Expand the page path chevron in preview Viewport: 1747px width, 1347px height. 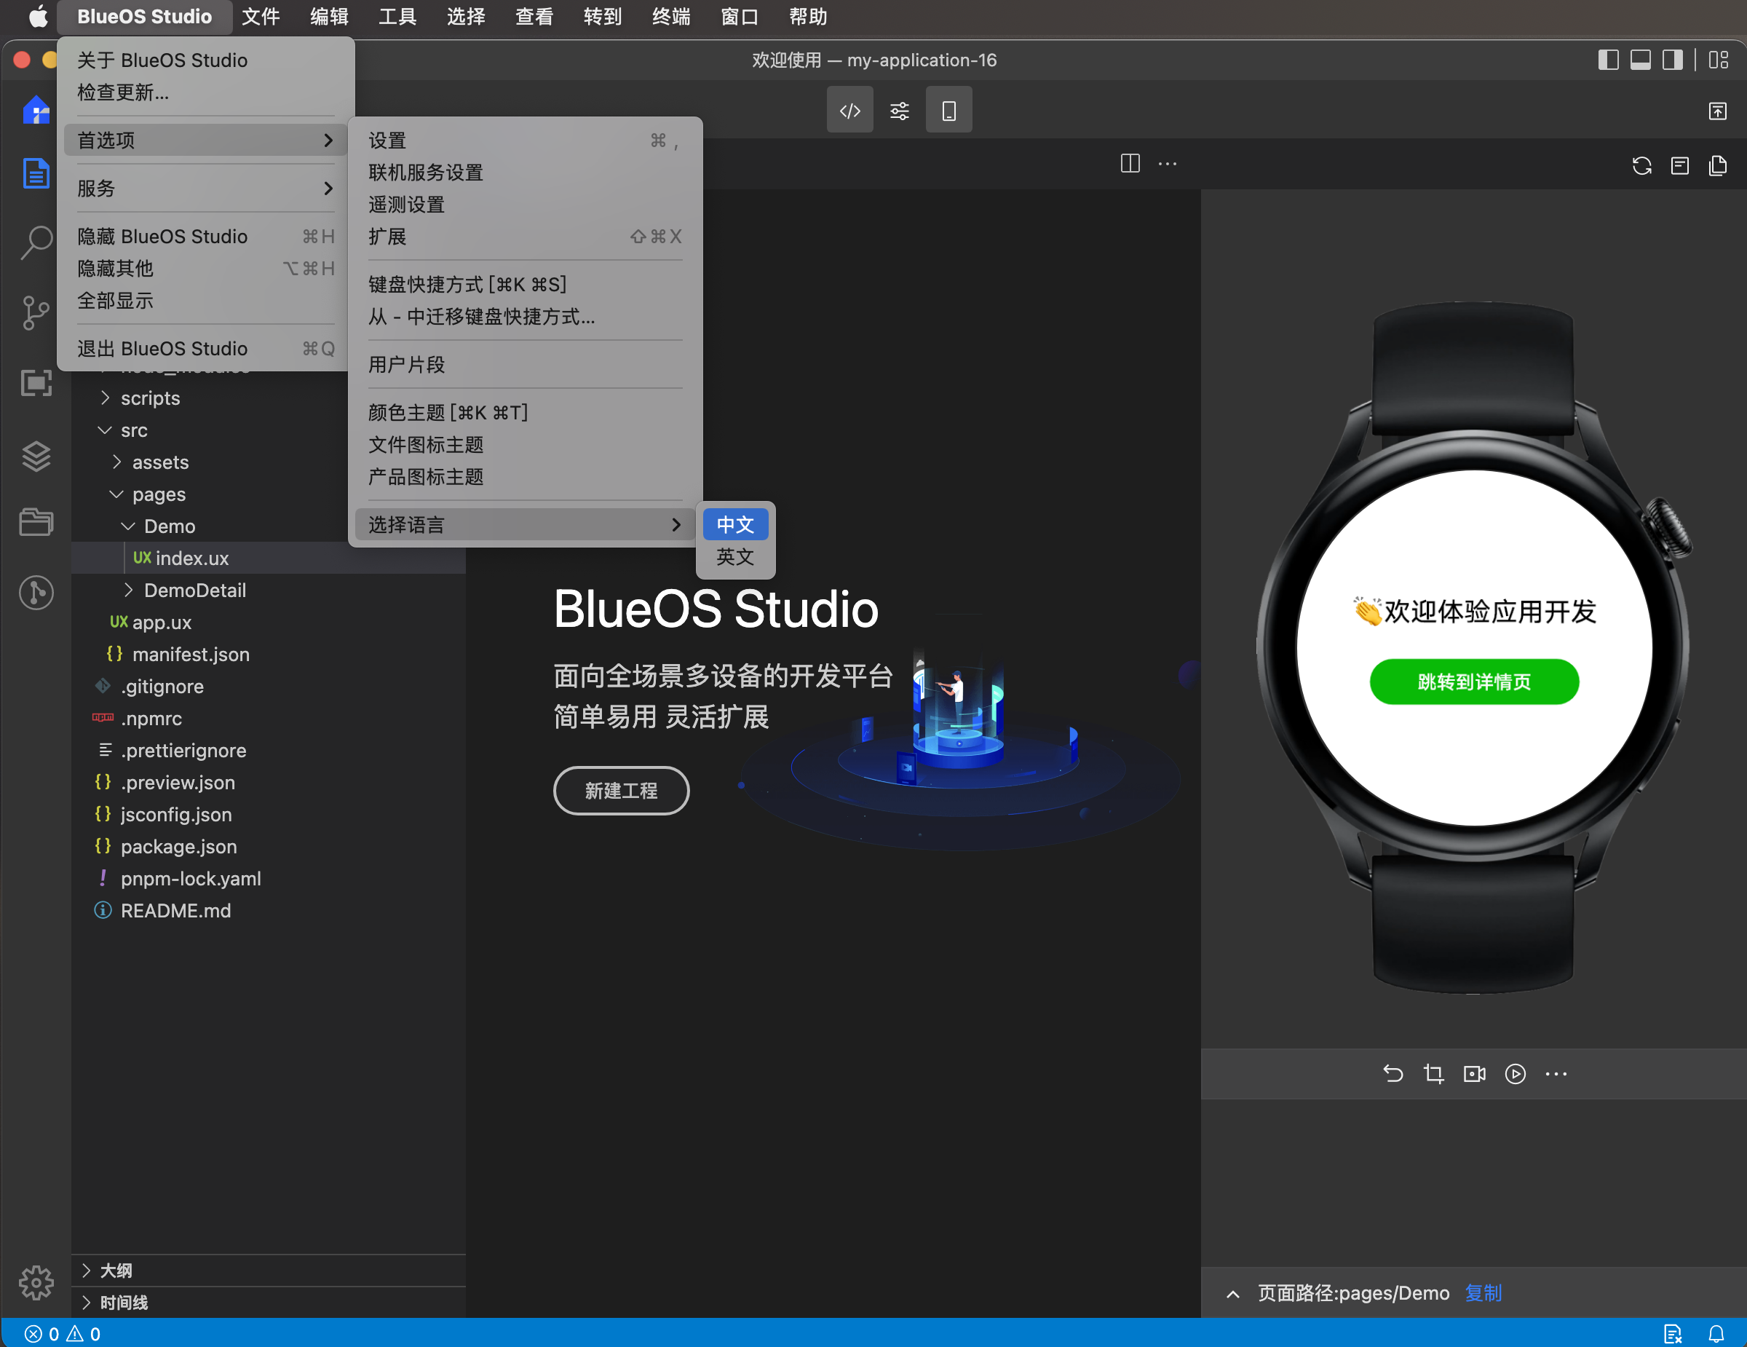coord(1232,1293)
